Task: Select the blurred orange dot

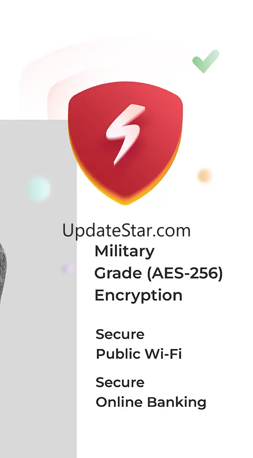Action: point(204,175)
